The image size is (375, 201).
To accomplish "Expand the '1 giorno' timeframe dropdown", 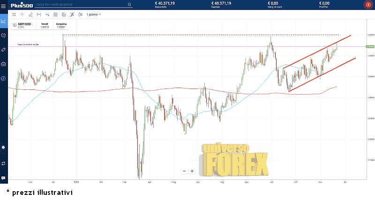I will (93, 15).
